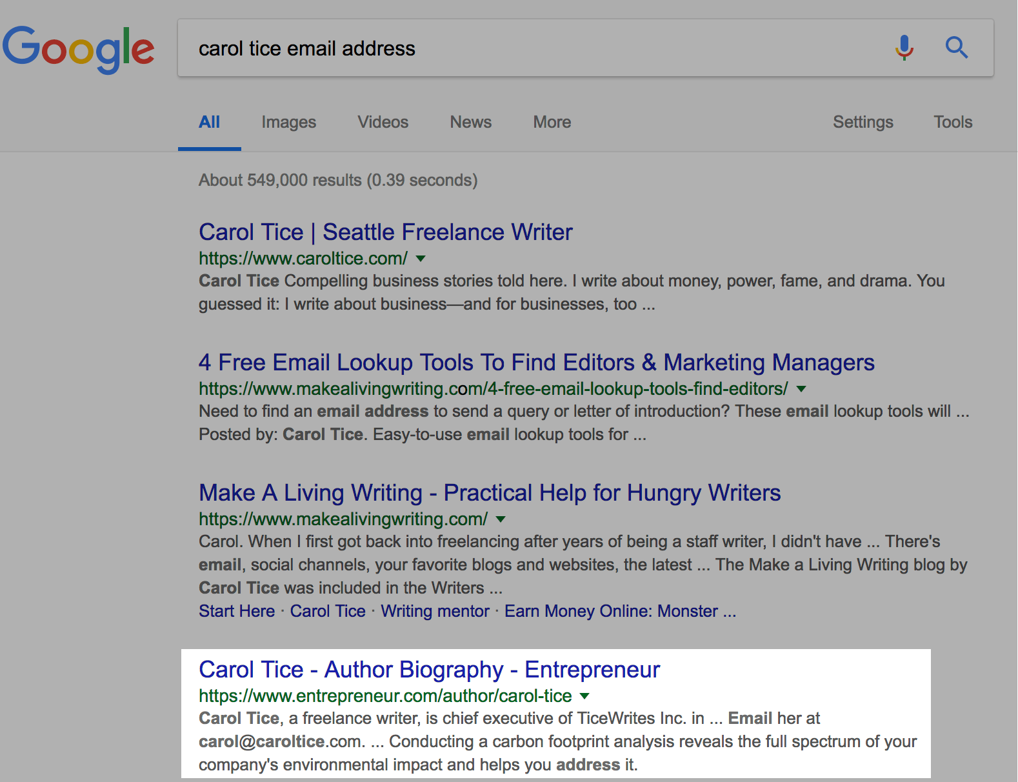This screenshot has width=1018, height=782.
Task: Expand the More search options menu
Action: pos(552,122)
